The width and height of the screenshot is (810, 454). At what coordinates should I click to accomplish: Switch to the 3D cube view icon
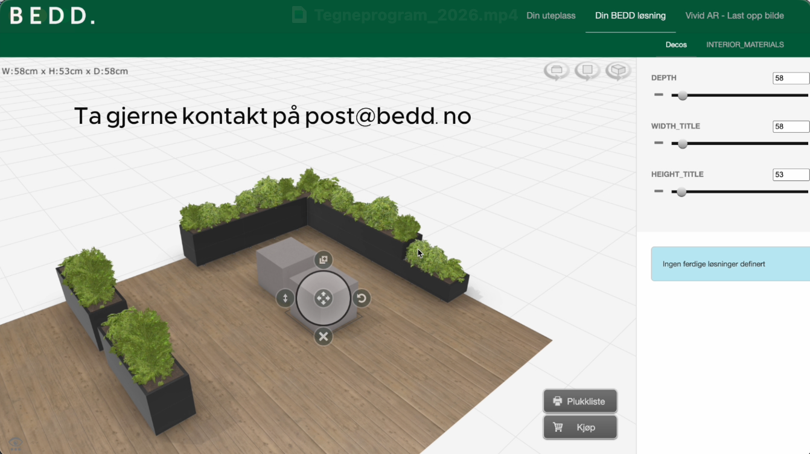point(617,71)
